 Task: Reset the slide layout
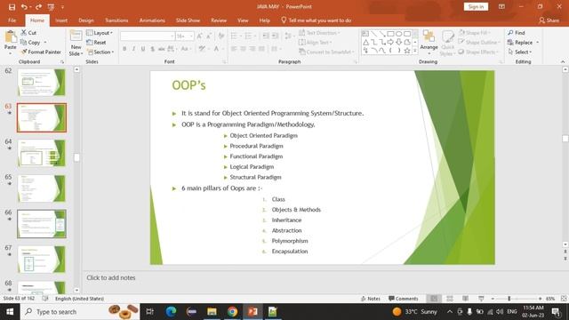tap(96, 43)
